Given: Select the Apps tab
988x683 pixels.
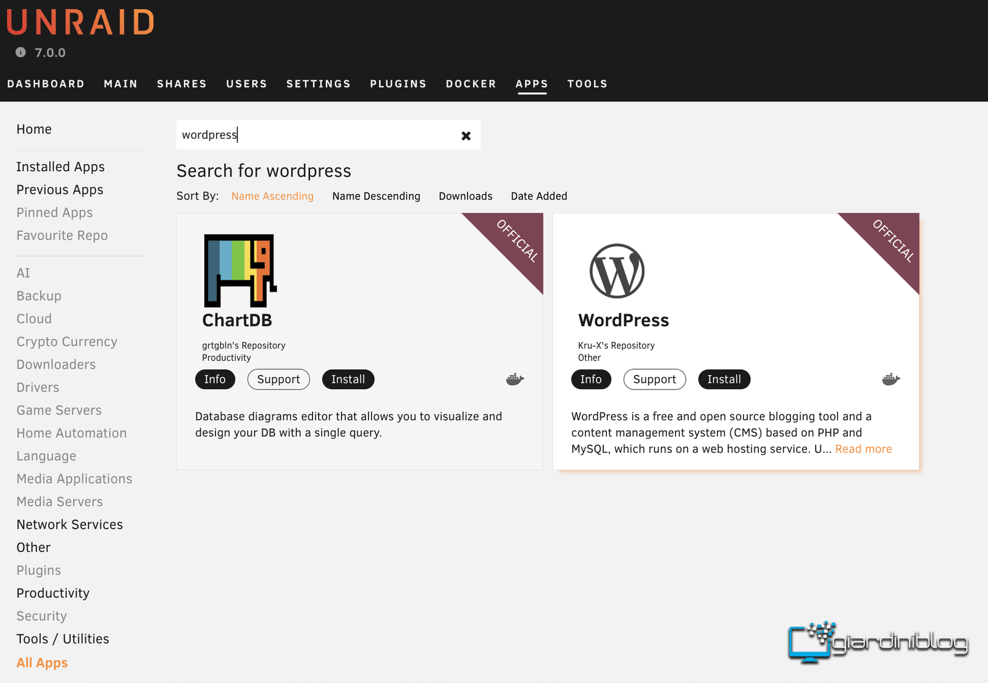Looking at the screenshot, I should (532, 84).
